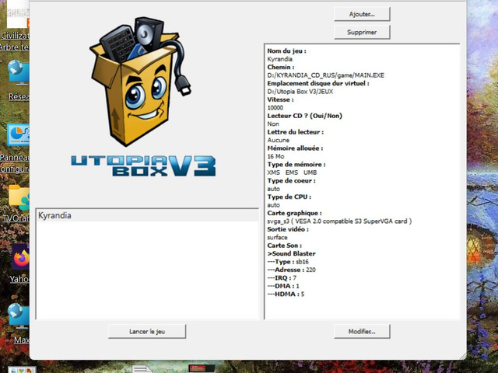This screenshot has height=373, width=498.
Task: Click the HDMA 5 line
Action: click(286, 295)
